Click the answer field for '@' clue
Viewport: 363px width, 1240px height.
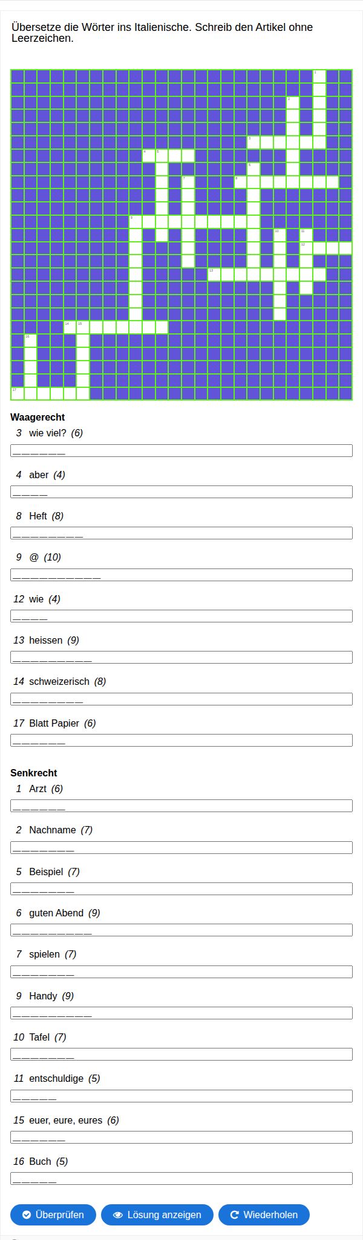[x=181, y=575]
